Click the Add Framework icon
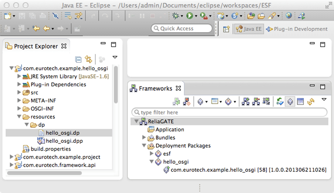Image resolution: width=334 pixels, height=193 pixels. tap(245, 102)
